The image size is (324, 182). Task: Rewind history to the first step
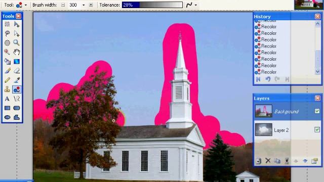coord(258,79)
